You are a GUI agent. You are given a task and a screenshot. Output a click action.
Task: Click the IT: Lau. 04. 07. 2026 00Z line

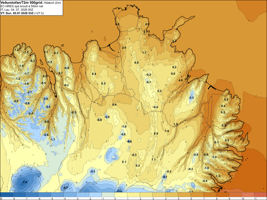(17, 10)
